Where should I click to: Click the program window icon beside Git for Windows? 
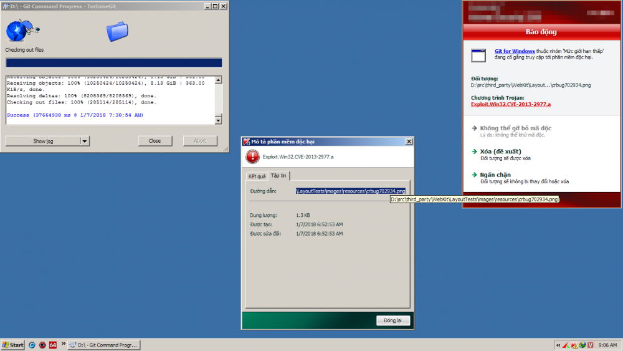(x=478, y=55)
